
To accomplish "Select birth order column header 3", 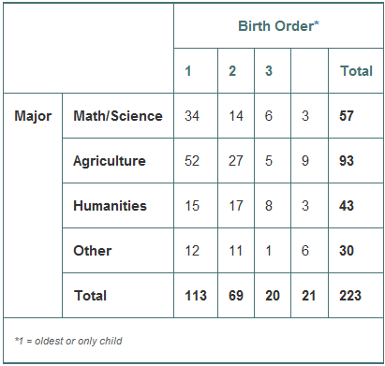I will click(x=273, y=71).
